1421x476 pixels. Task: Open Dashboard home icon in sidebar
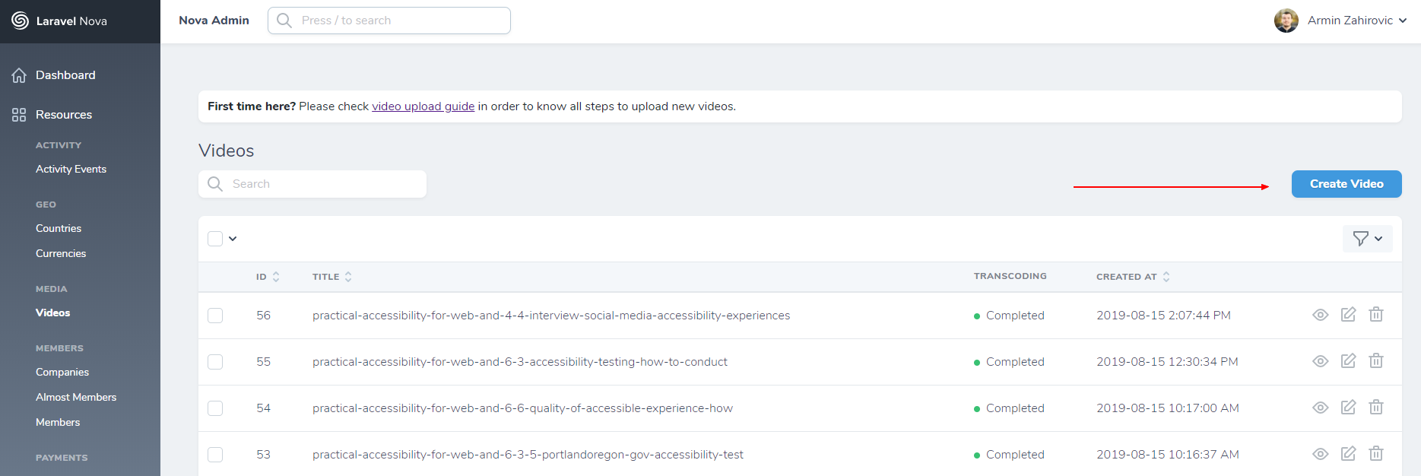(19, 75)
